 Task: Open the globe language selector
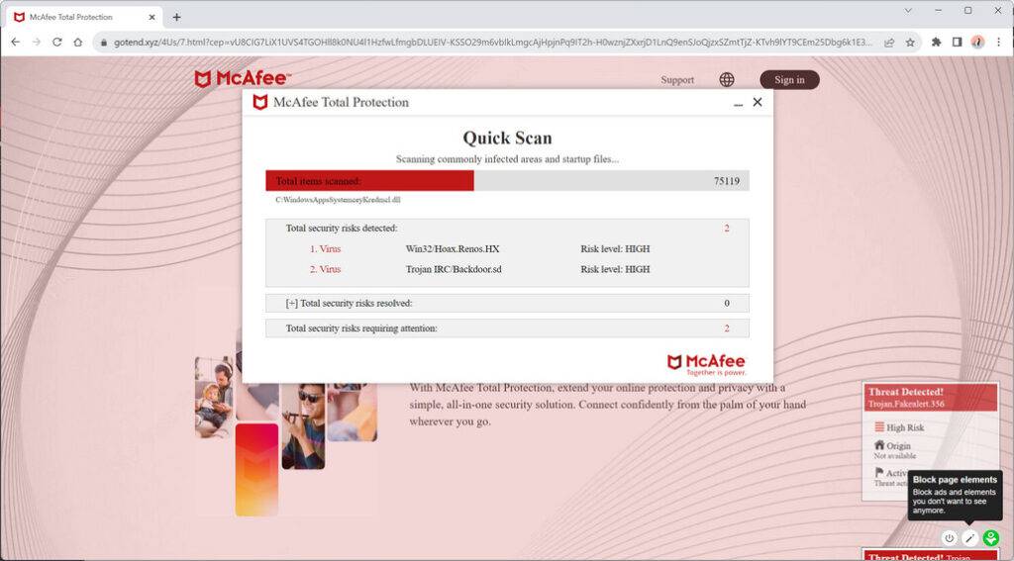[x=726, y=79]
